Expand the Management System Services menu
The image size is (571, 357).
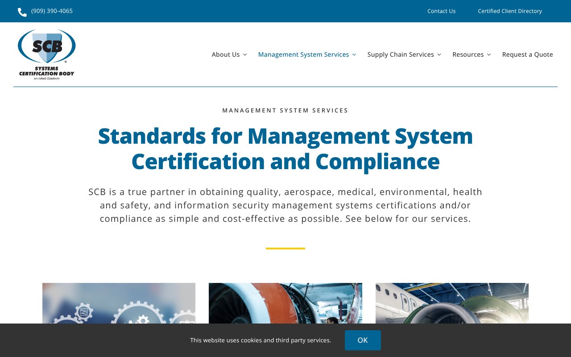tap(354, 54)
